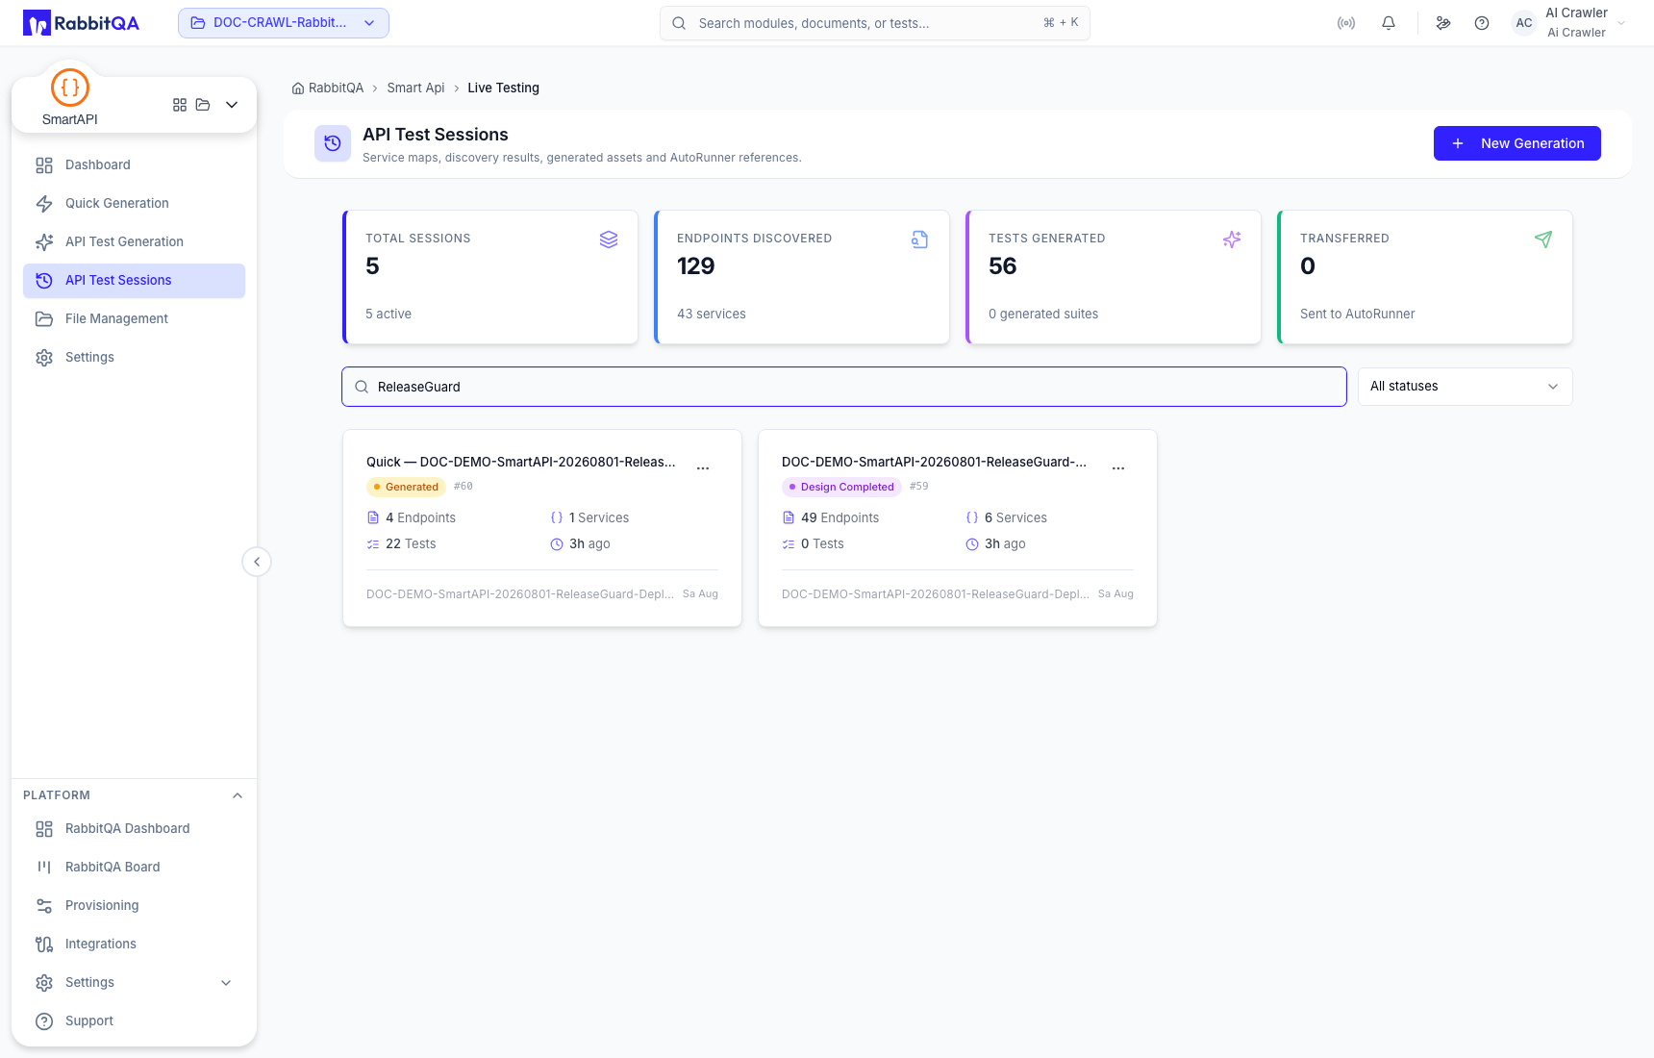The width and height of the screenshot is (1654, 1058).
Task: Expand the SmartAPI module switcher chevron
Action: (x=232, y=105)
